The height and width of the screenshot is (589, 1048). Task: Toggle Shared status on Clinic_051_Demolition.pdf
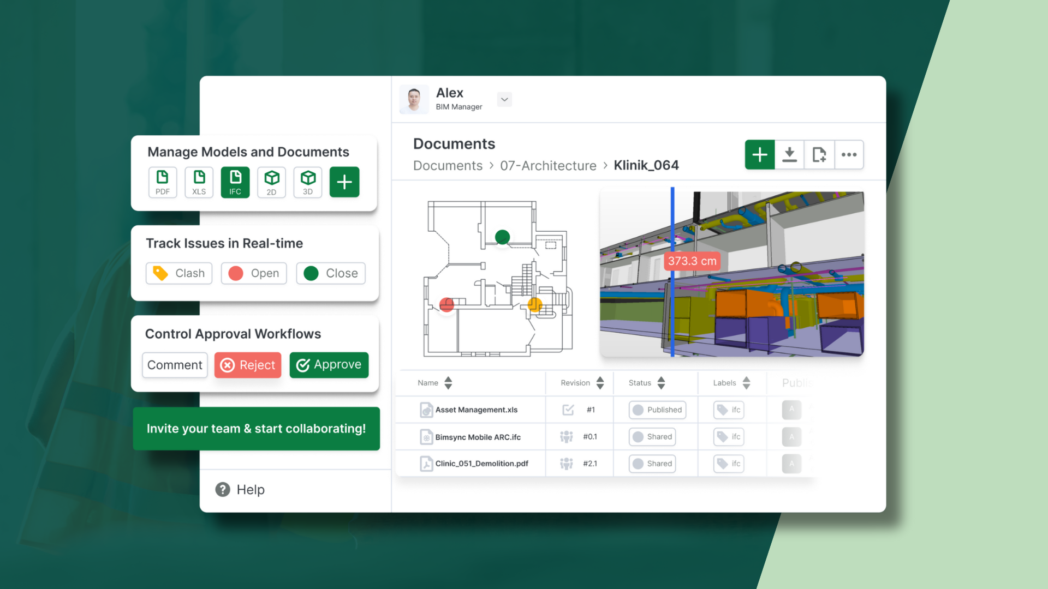click(x=652, y=464)
